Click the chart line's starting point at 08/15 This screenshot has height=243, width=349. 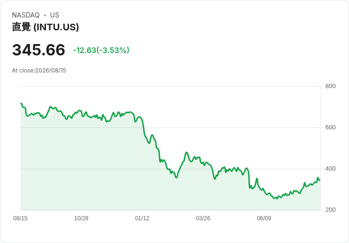21,103
